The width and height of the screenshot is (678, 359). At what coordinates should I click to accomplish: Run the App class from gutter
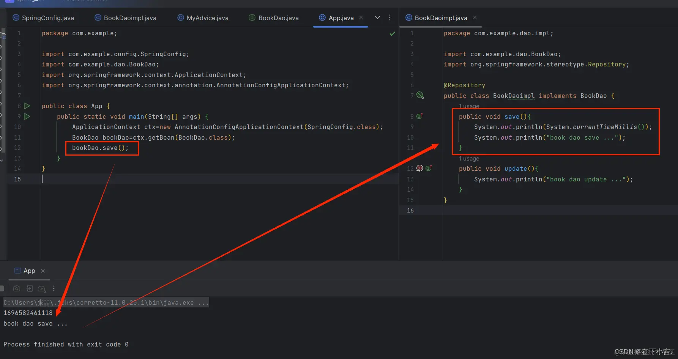pyautogui.click(x=27, y=106)
